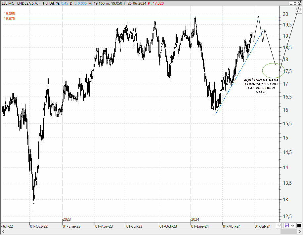The image size is (303, 235).
Task: Click the Dif. % value 0,45
Action: 65,3
